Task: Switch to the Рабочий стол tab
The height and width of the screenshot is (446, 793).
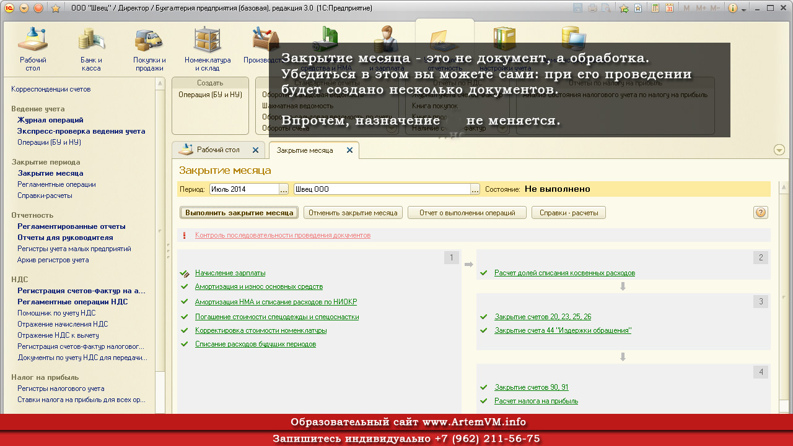Action: pos(217,150)
